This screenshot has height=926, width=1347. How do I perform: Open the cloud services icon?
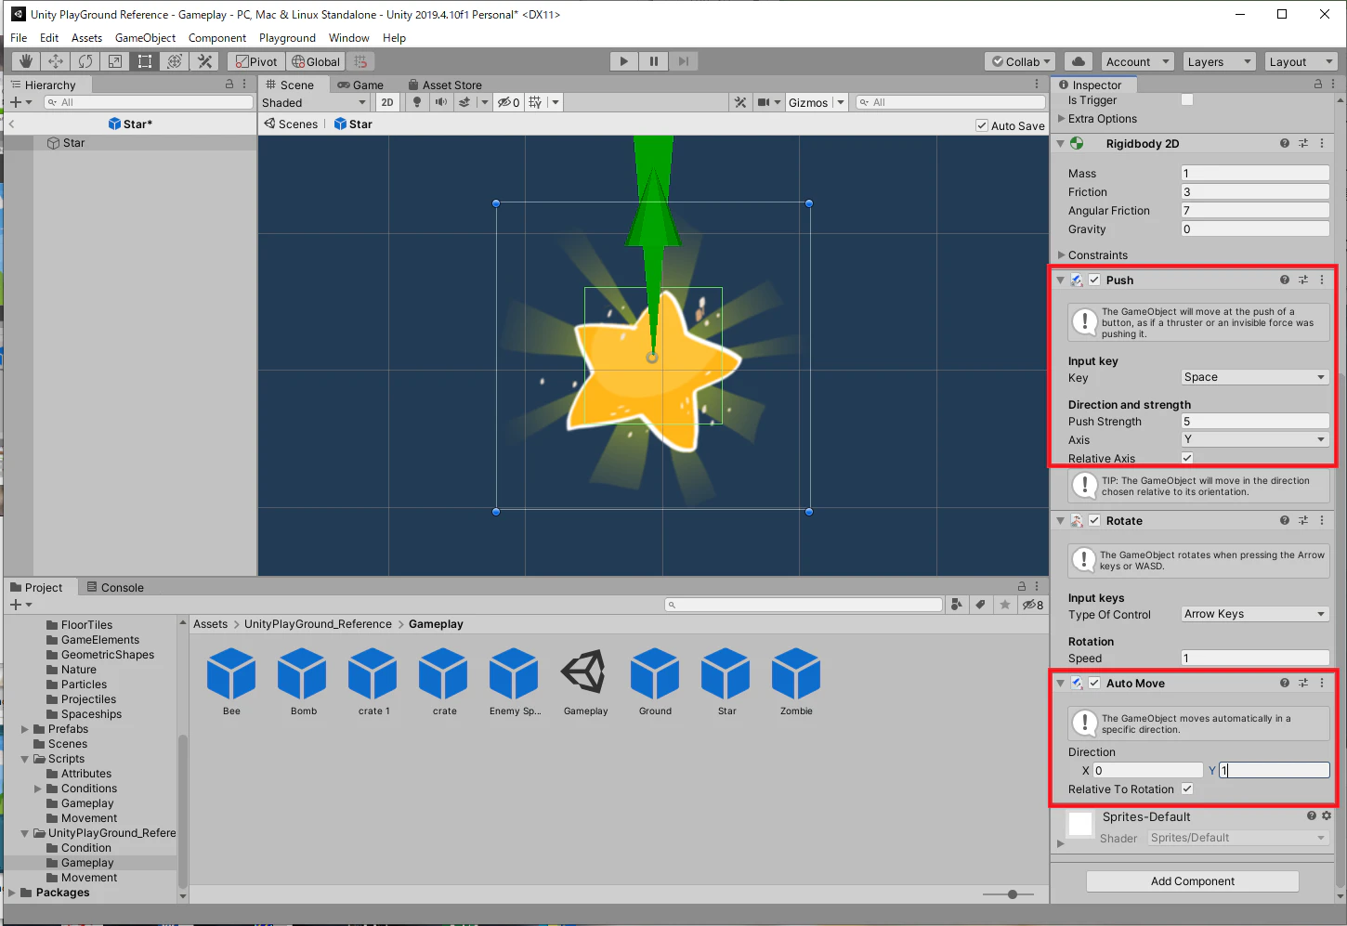coord(1078,61)
